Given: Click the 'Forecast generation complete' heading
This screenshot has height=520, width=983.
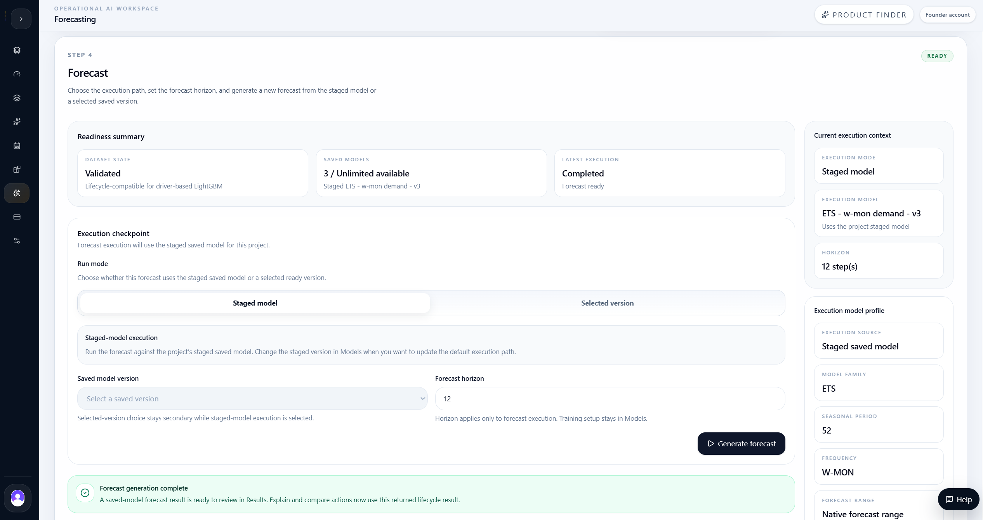Looking at the screenshot, I should click(x=144, y=488).
